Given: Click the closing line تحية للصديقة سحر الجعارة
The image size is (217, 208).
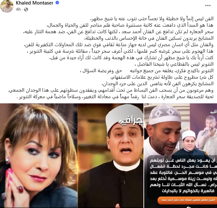Looking at the screenshot, I should (115, 97).
